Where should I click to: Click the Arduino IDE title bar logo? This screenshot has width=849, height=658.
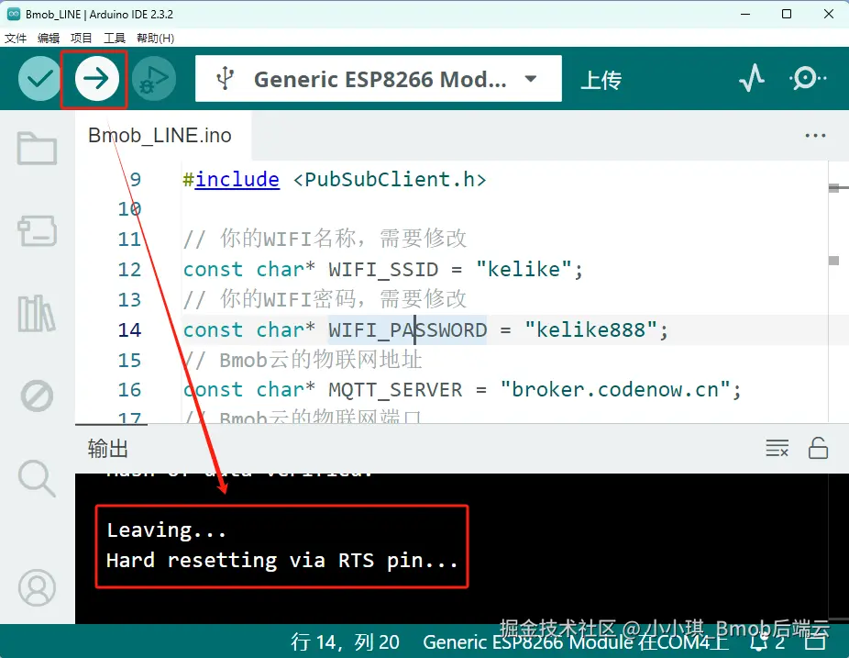tap(14, 14)
